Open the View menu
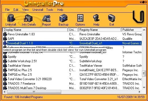The image size is (148, 101). pos(25,10)
